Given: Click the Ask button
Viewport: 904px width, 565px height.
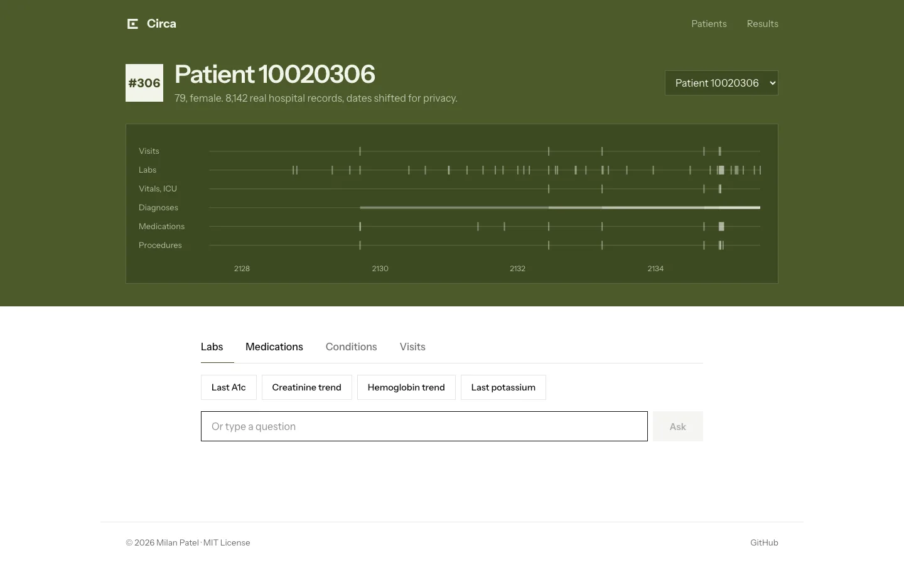Looking at the screenshot, I should [678, 426].
